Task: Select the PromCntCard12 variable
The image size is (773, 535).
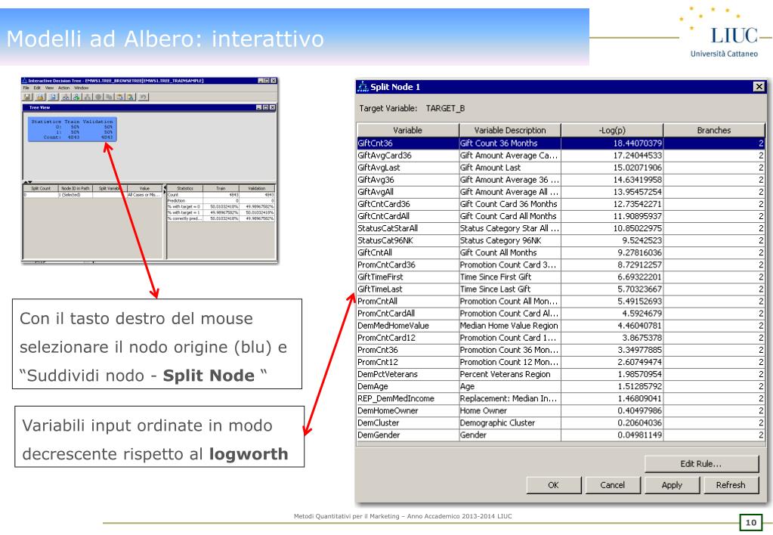Action: coord(408,338)
